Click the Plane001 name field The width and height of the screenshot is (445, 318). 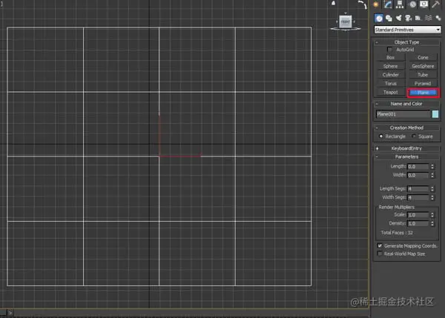pyautogui.click(x=403, y=114)
